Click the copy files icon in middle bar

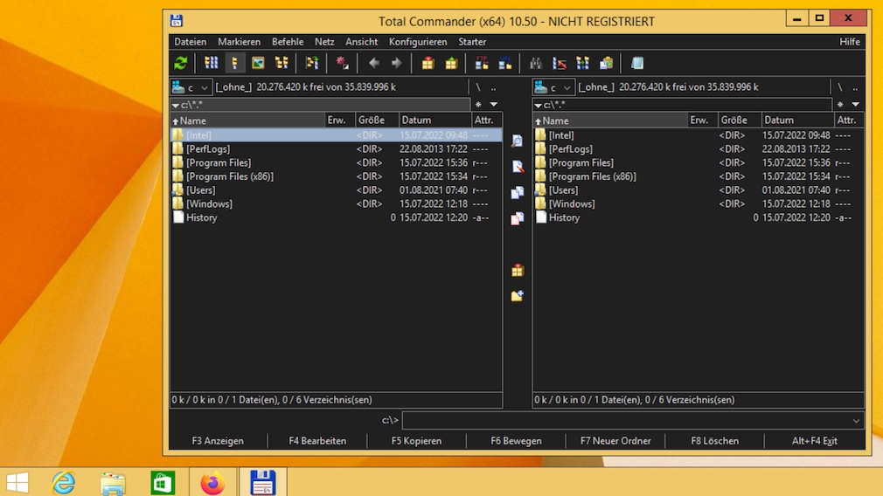pyautogui.click(x=517, y=192)
